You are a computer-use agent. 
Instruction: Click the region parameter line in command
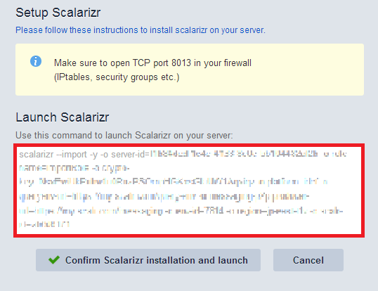point(181,211)
